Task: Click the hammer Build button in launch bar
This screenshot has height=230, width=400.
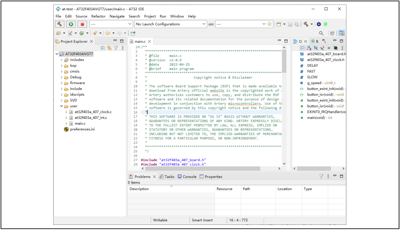Action: 60,24
